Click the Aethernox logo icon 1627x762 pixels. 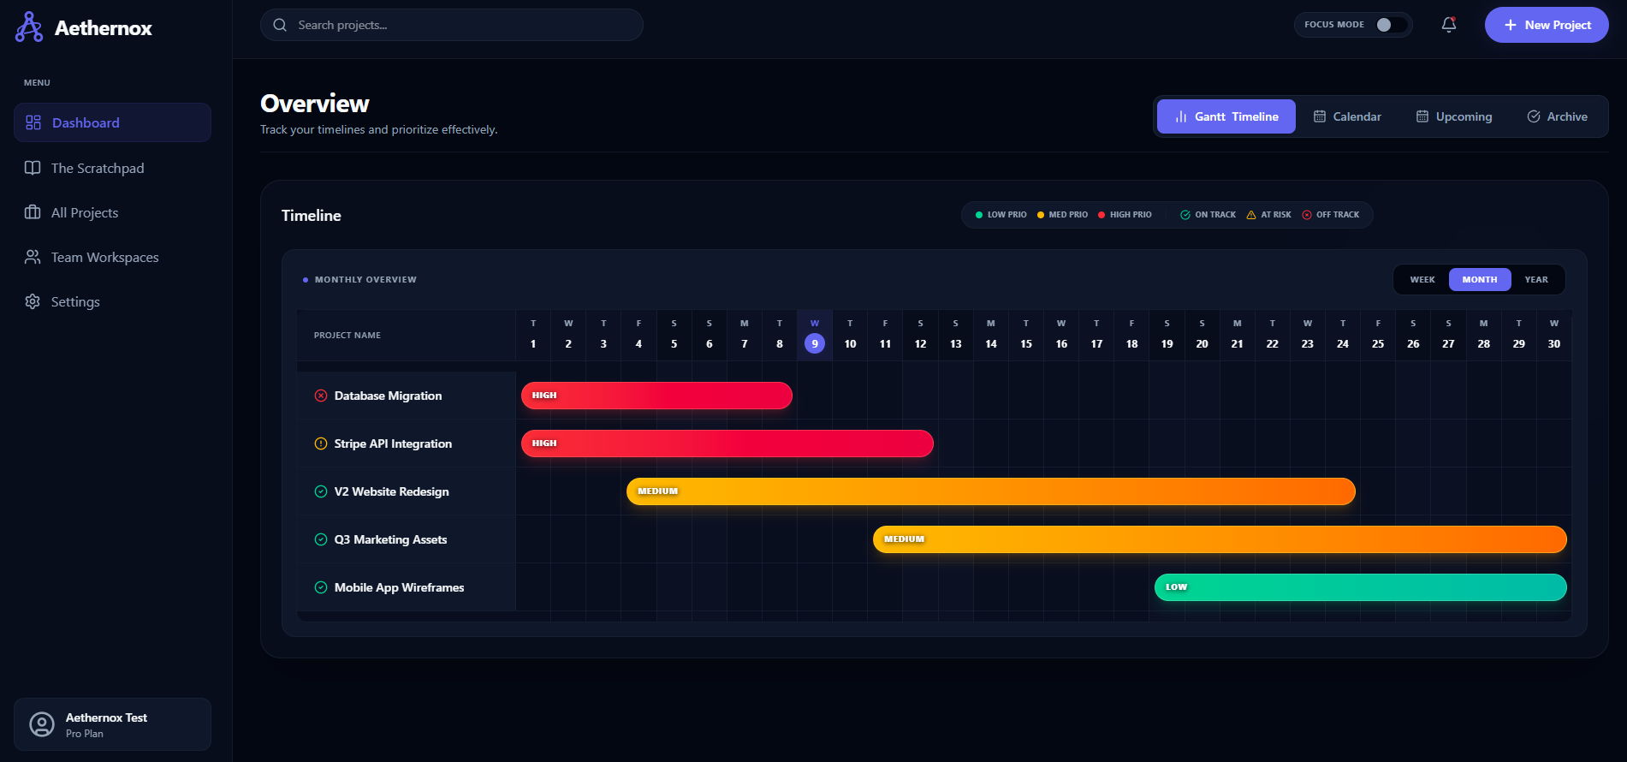tap(29, 27)
